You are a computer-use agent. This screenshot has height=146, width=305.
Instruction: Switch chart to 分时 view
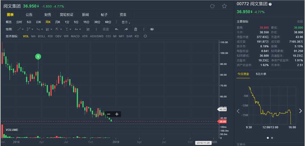pyautogui.click(x=19, y=22)
